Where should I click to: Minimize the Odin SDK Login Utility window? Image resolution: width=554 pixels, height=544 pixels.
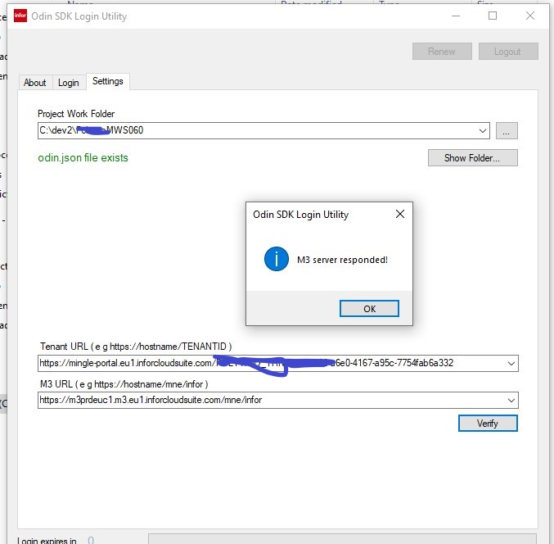456,16
